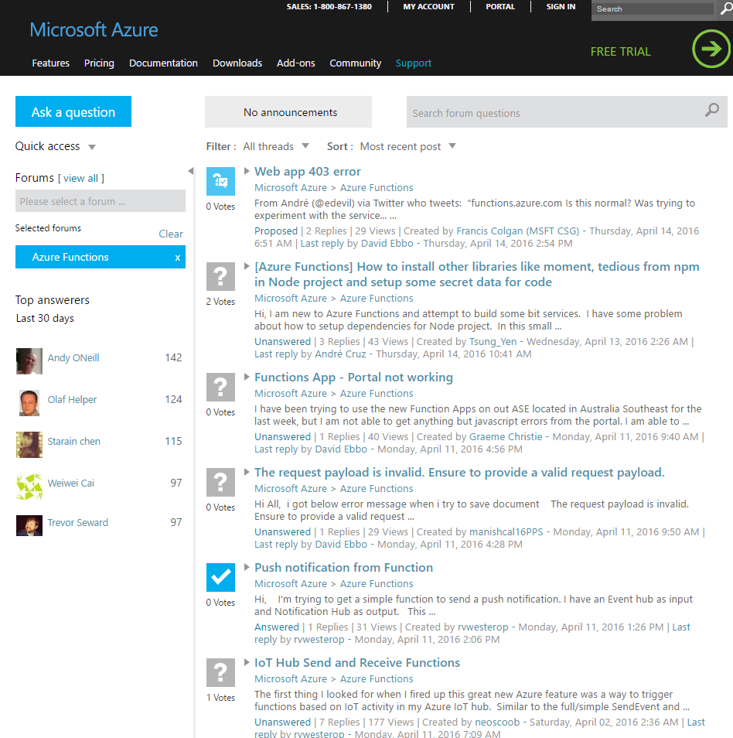
Task: Click the green Free Trial arrow icon
Action: click(711, 49)
